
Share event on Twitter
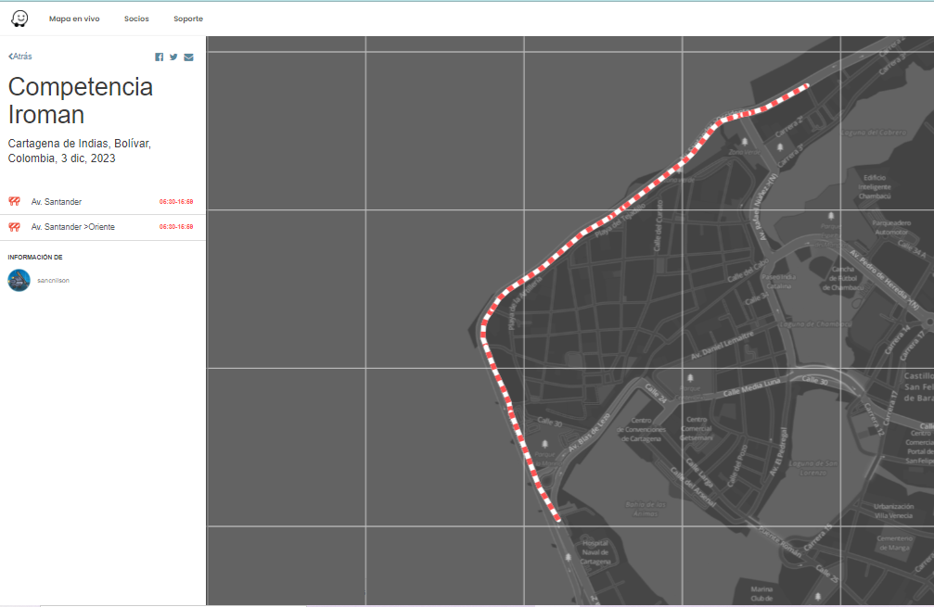[x=173, y=57]
